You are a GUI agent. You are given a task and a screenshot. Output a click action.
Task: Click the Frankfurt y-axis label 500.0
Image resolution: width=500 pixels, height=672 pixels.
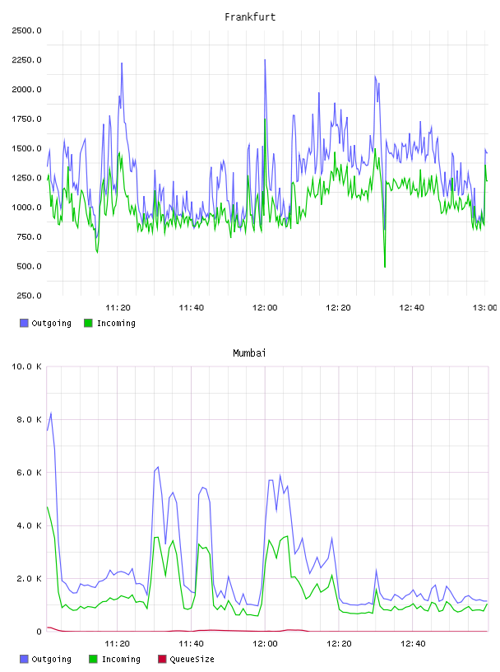tap(29, 267)
